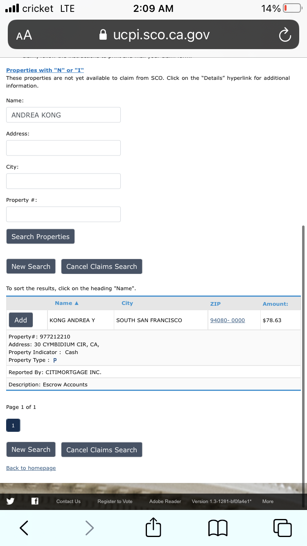
Task: Click Reported By: CITIMORTGAGE INC. row
Action: point(153,372)
